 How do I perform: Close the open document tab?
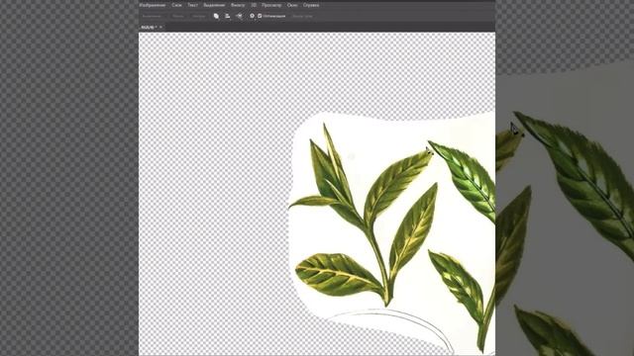tap(160, 27)
